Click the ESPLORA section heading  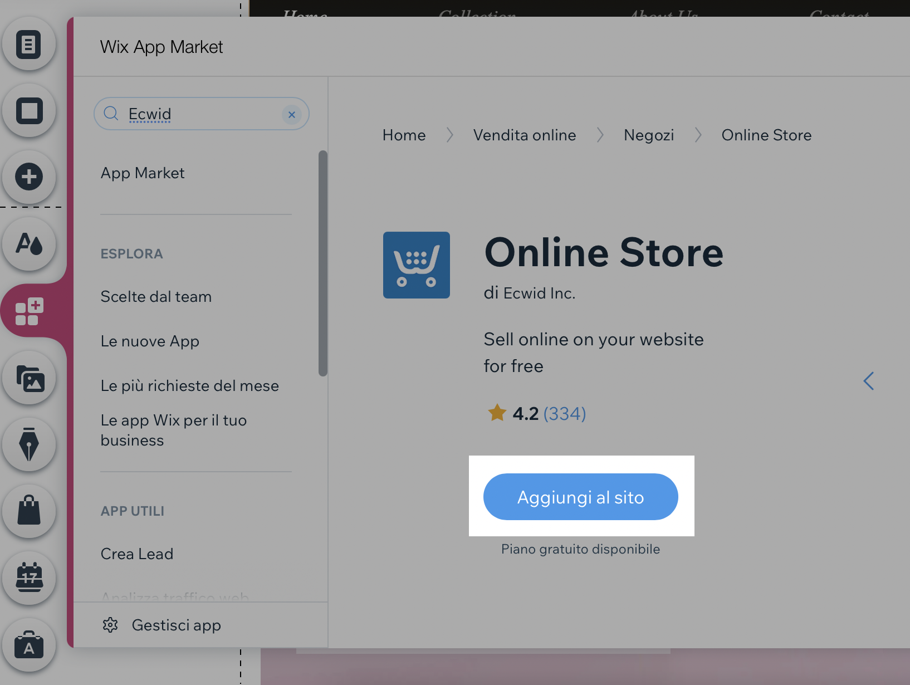[x=131, y=254]
